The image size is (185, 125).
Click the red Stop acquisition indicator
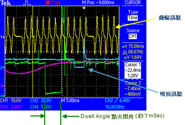tap(53, 3)
